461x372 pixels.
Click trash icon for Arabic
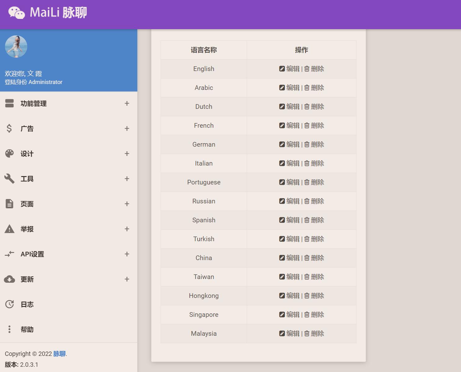[x=307, y=88]
